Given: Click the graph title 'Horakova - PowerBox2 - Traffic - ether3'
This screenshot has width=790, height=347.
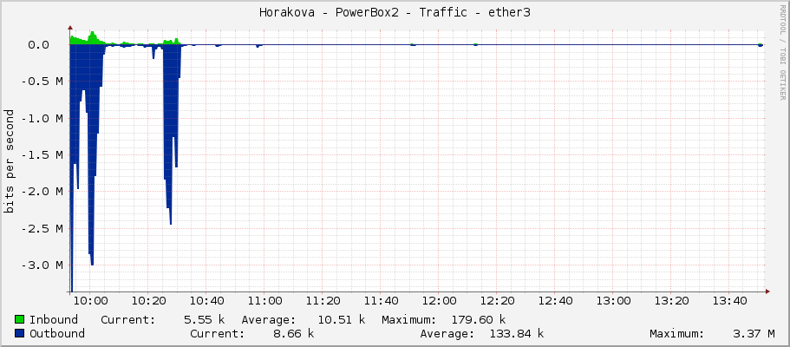Looking at the screenshot, I should coord(395,13).
